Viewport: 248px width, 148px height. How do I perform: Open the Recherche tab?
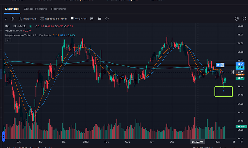[x=59, y=8]
